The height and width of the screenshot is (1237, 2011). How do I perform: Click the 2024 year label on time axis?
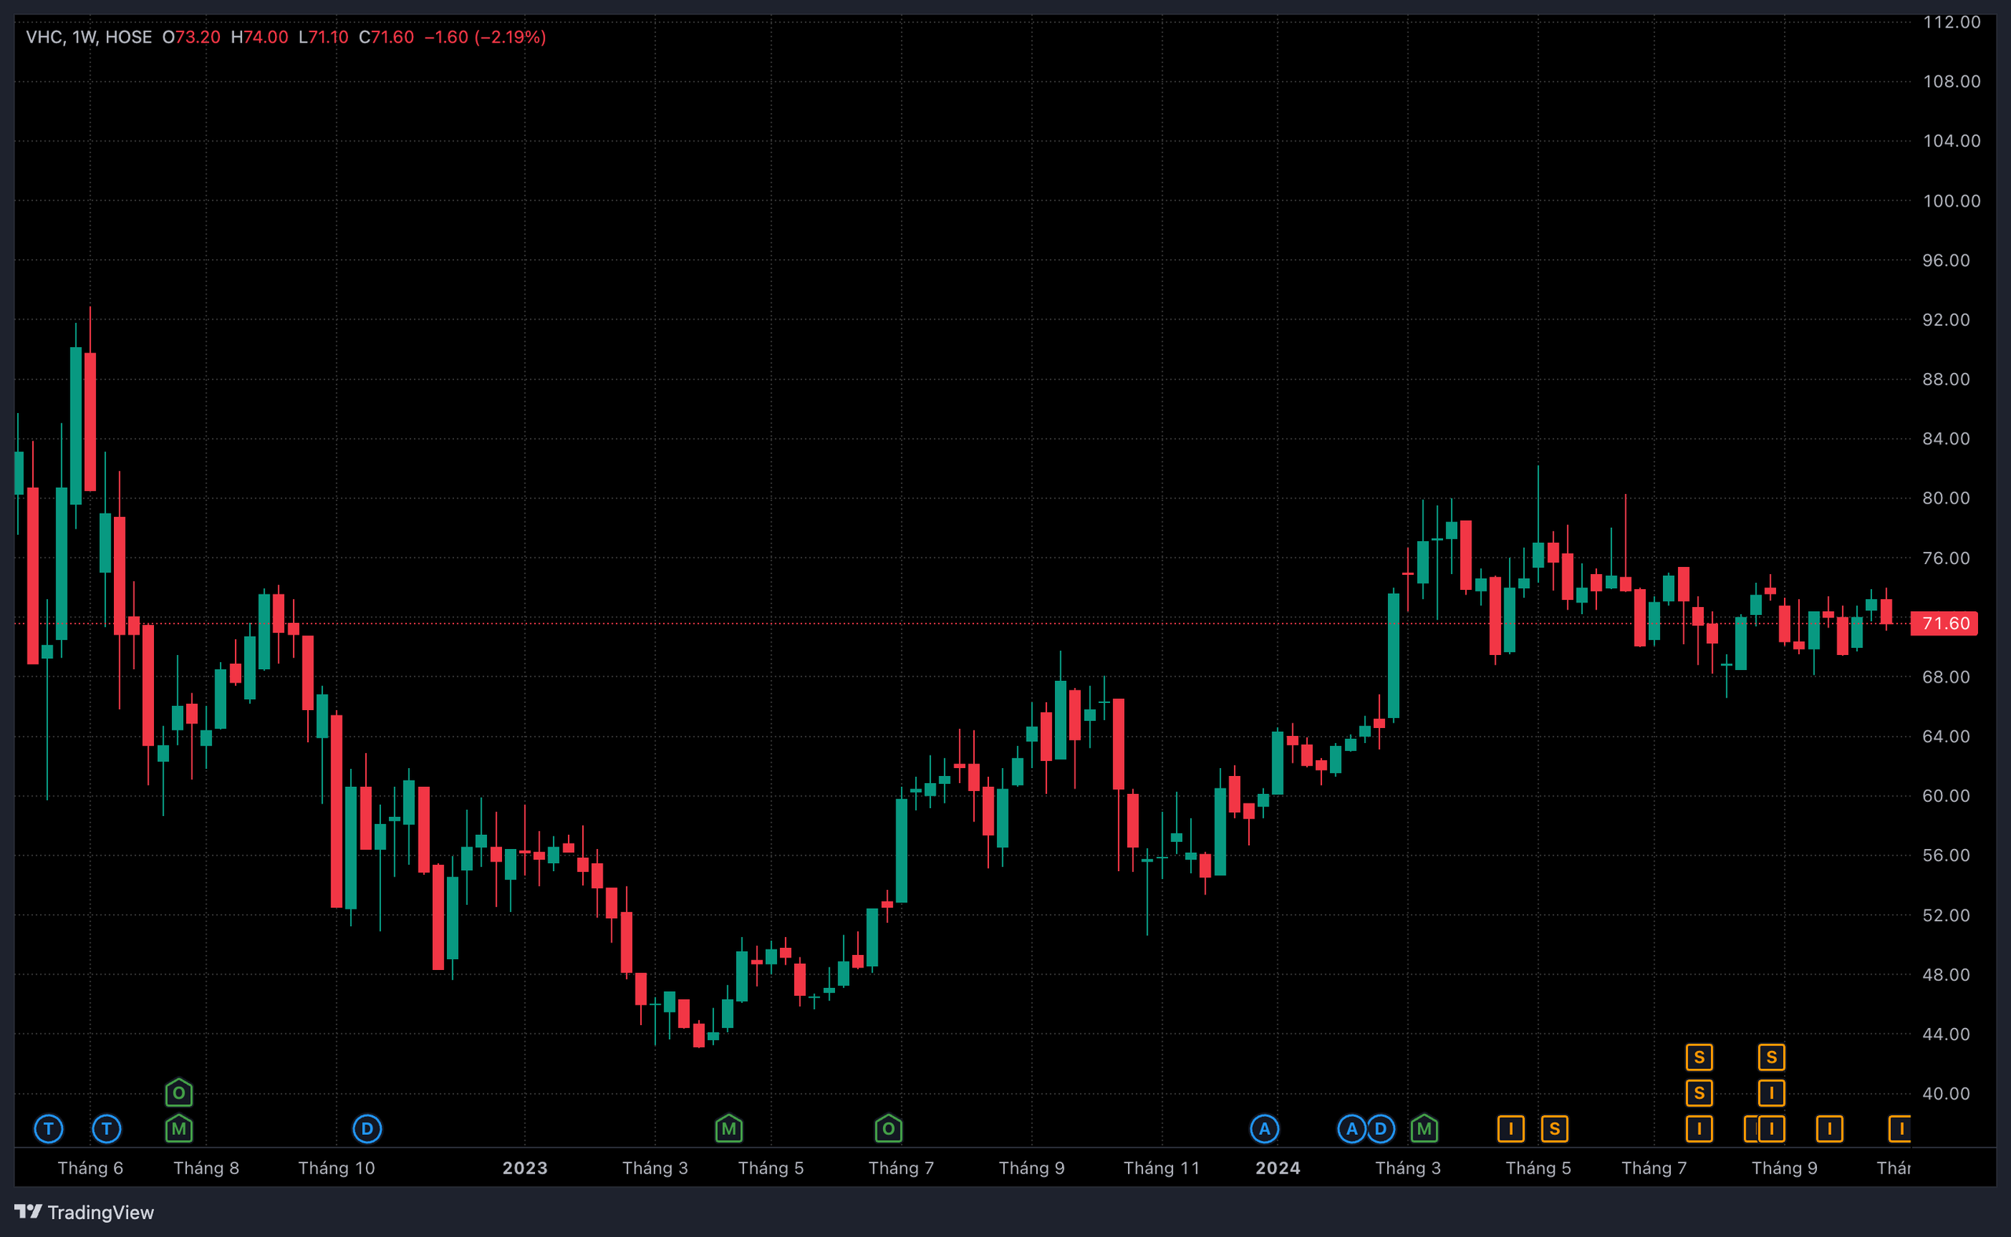point(1278,1167)
